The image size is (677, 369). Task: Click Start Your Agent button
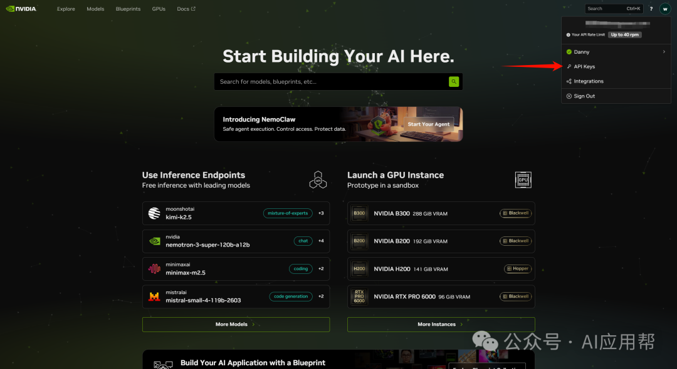(429, 124)
